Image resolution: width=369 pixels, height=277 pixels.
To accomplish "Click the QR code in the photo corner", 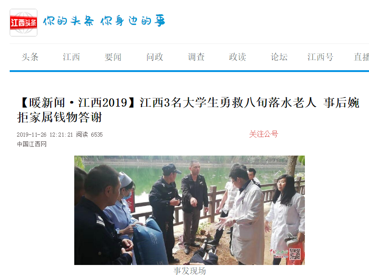I will (295, 254).
